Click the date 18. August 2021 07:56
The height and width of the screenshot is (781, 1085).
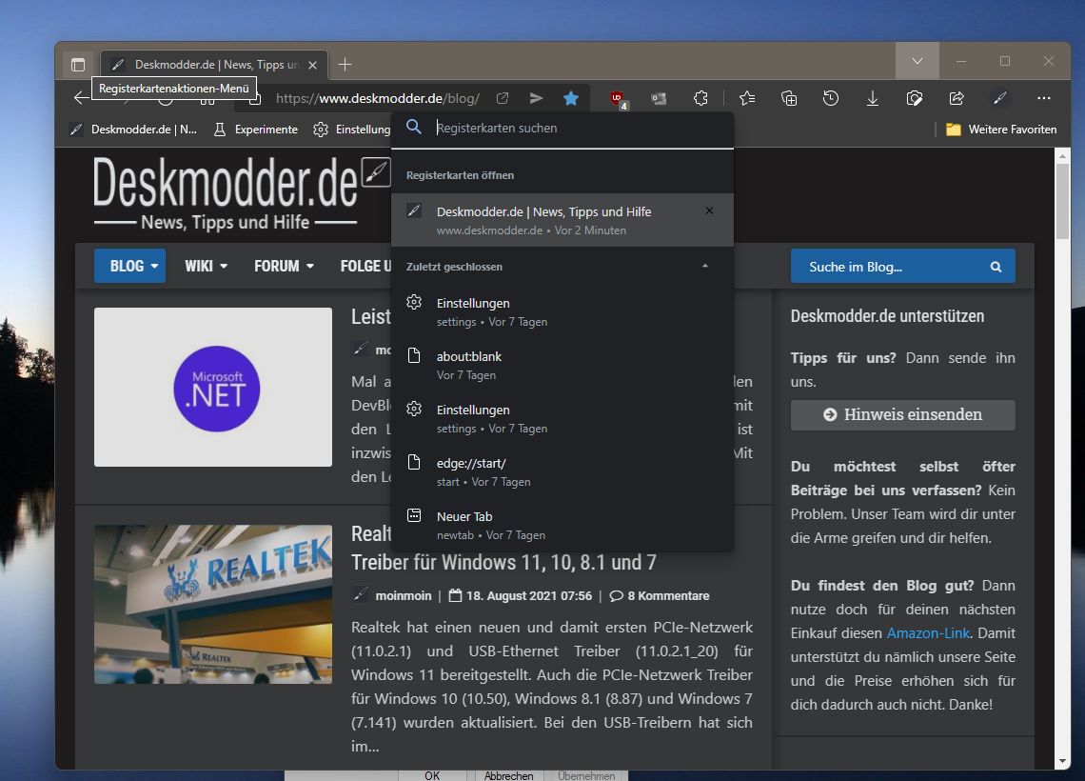pos(528,595)
